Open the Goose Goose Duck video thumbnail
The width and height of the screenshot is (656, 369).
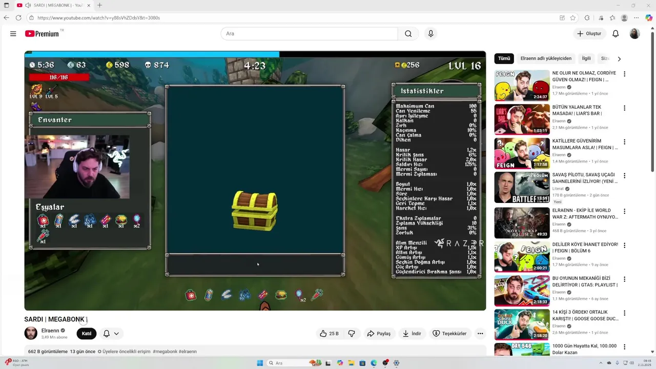(522, 324)
